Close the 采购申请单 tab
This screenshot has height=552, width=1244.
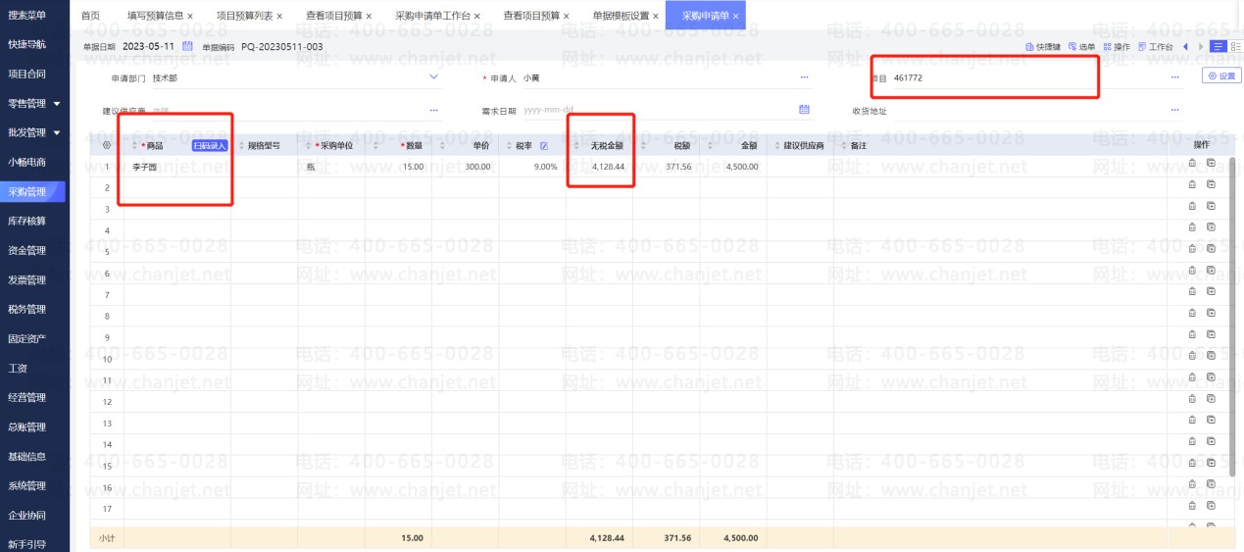[735, 16]
